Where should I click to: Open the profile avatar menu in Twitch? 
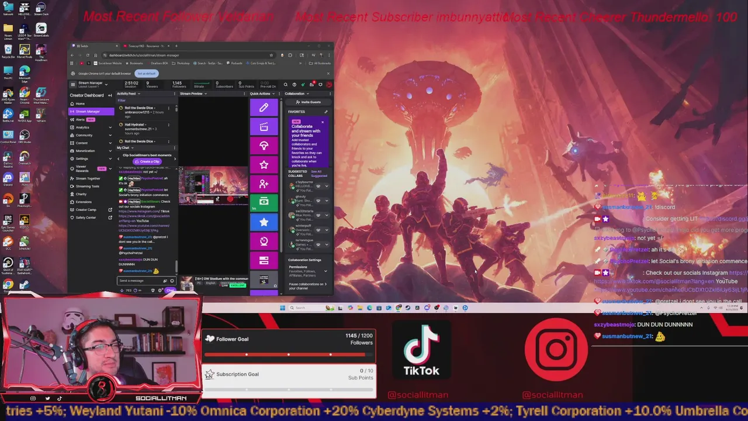pyautogui.click(x=329, y=85)
